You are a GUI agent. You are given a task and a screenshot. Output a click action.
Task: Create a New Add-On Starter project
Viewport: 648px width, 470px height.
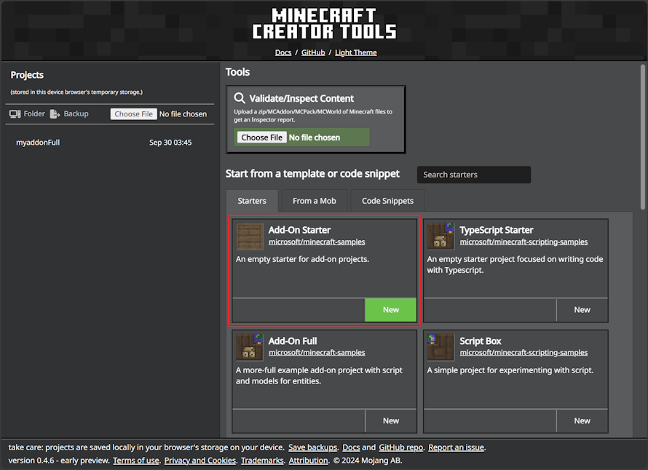tap(390, 309)
